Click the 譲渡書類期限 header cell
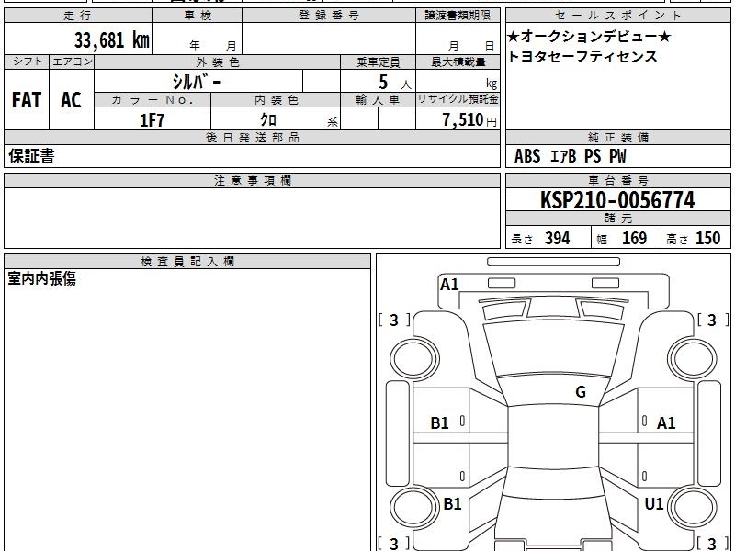The width and height of the screenshot is (735, 551). 458,16
